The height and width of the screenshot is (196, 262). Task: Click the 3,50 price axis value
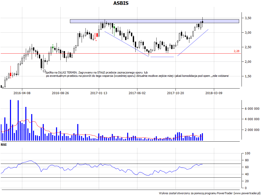click(x=248, y=18)
